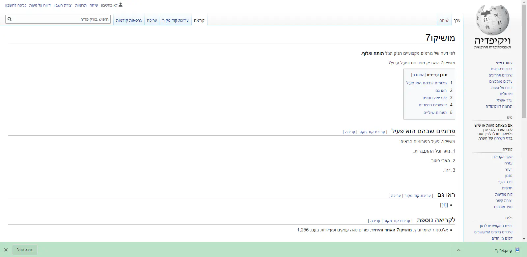The width and height of the screenshot is (527, 257).
Task: Click the יצירת חשבון link
Action: (x=63, y=5)
